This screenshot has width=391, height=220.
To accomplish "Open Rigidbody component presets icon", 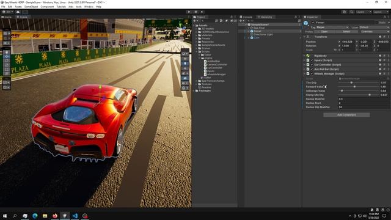I will 384,56.
